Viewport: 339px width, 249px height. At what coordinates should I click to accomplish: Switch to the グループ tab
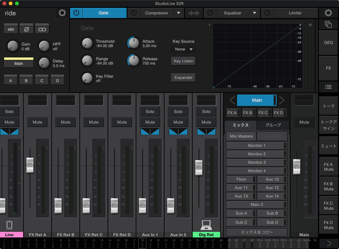(x=273, y=125)
